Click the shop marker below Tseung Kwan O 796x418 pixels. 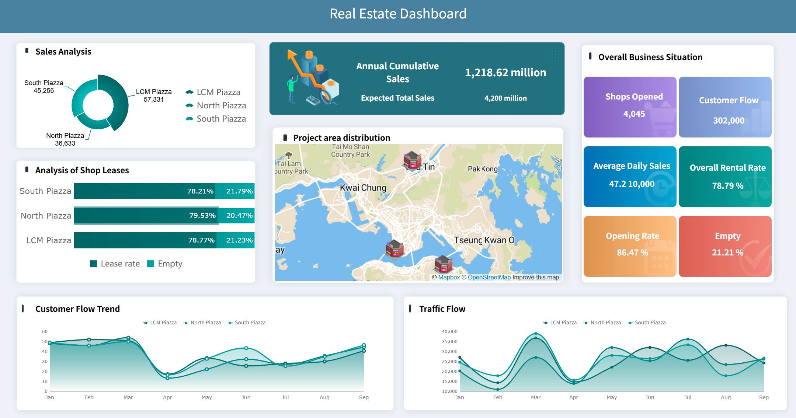click(x=443, y=264)
